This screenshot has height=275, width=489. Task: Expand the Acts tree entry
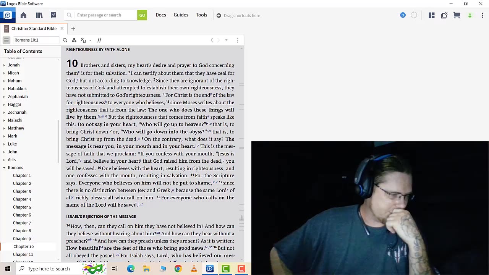(x=4, y=160)
